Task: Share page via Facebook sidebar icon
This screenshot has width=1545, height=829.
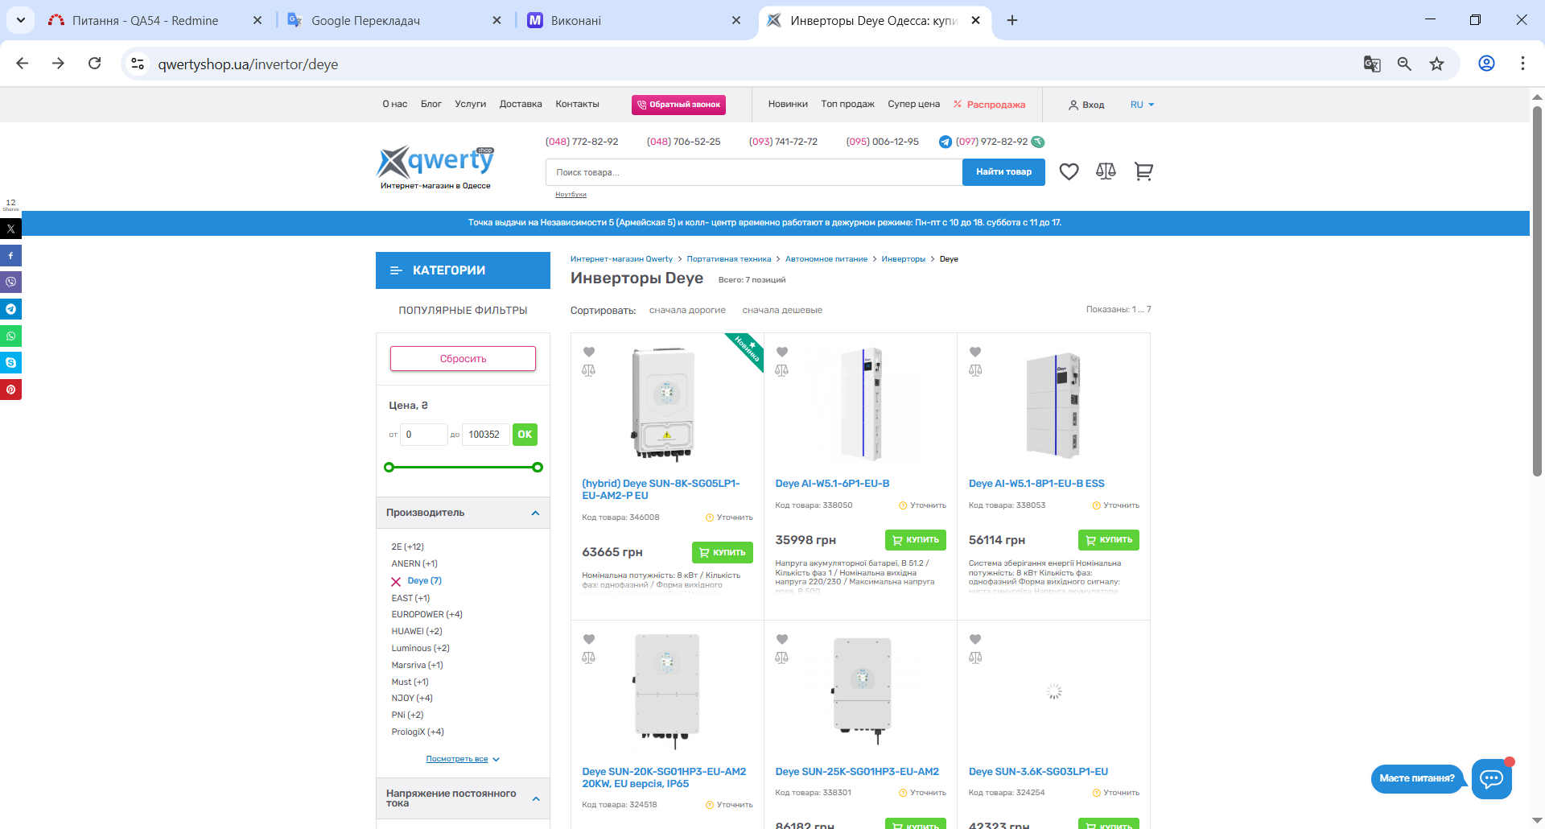Action: pyautogui.click(x=10, y=256)
